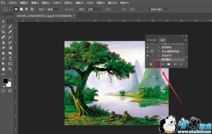Expand the 渐变映射 action
Image resolution: width=212 pixels, height=134 pixels.
point(159,47)
